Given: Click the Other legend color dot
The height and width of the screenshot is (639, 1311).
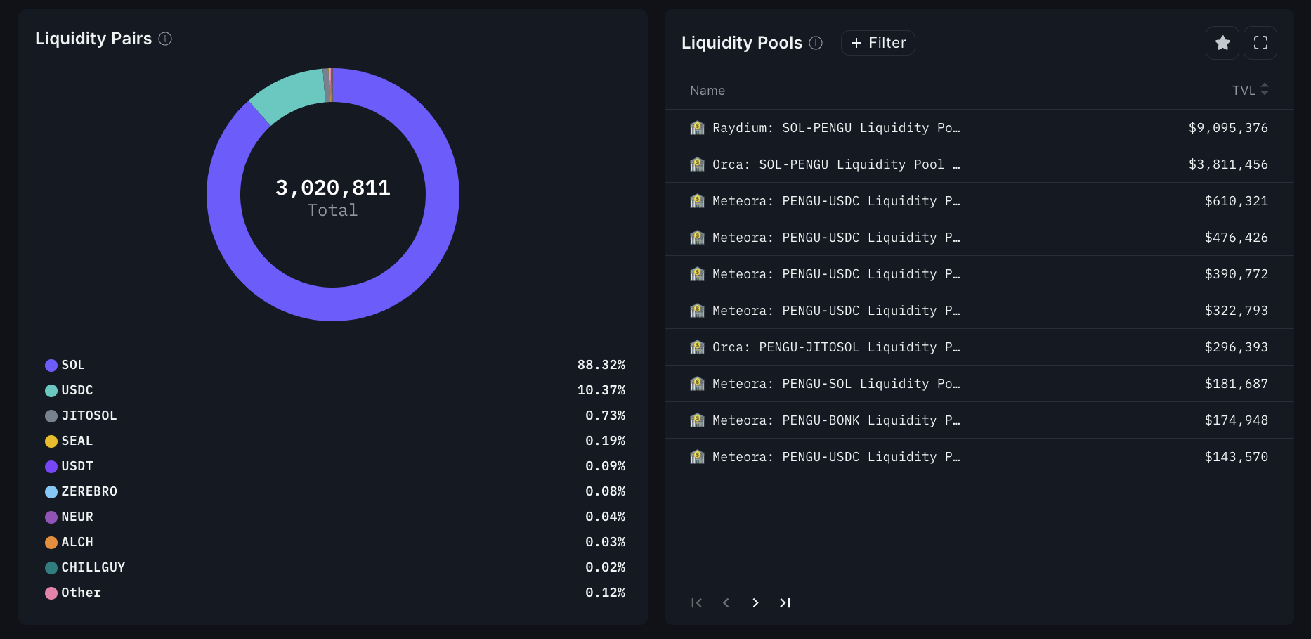Looking at the screenshot, I should pyautogui.click(x=51, y=593).
